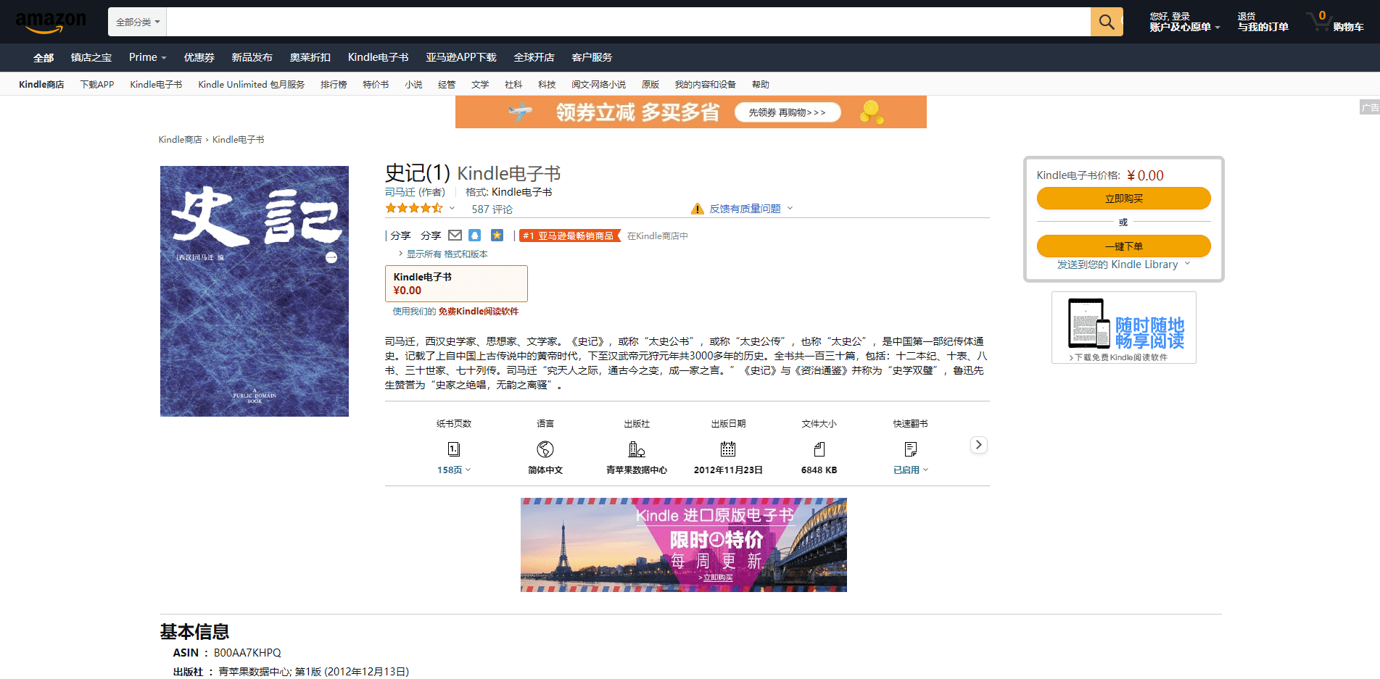Click the 司马迁 author link
The height and width of the screenshot is (679, 1380).
(x=400, y=192)
